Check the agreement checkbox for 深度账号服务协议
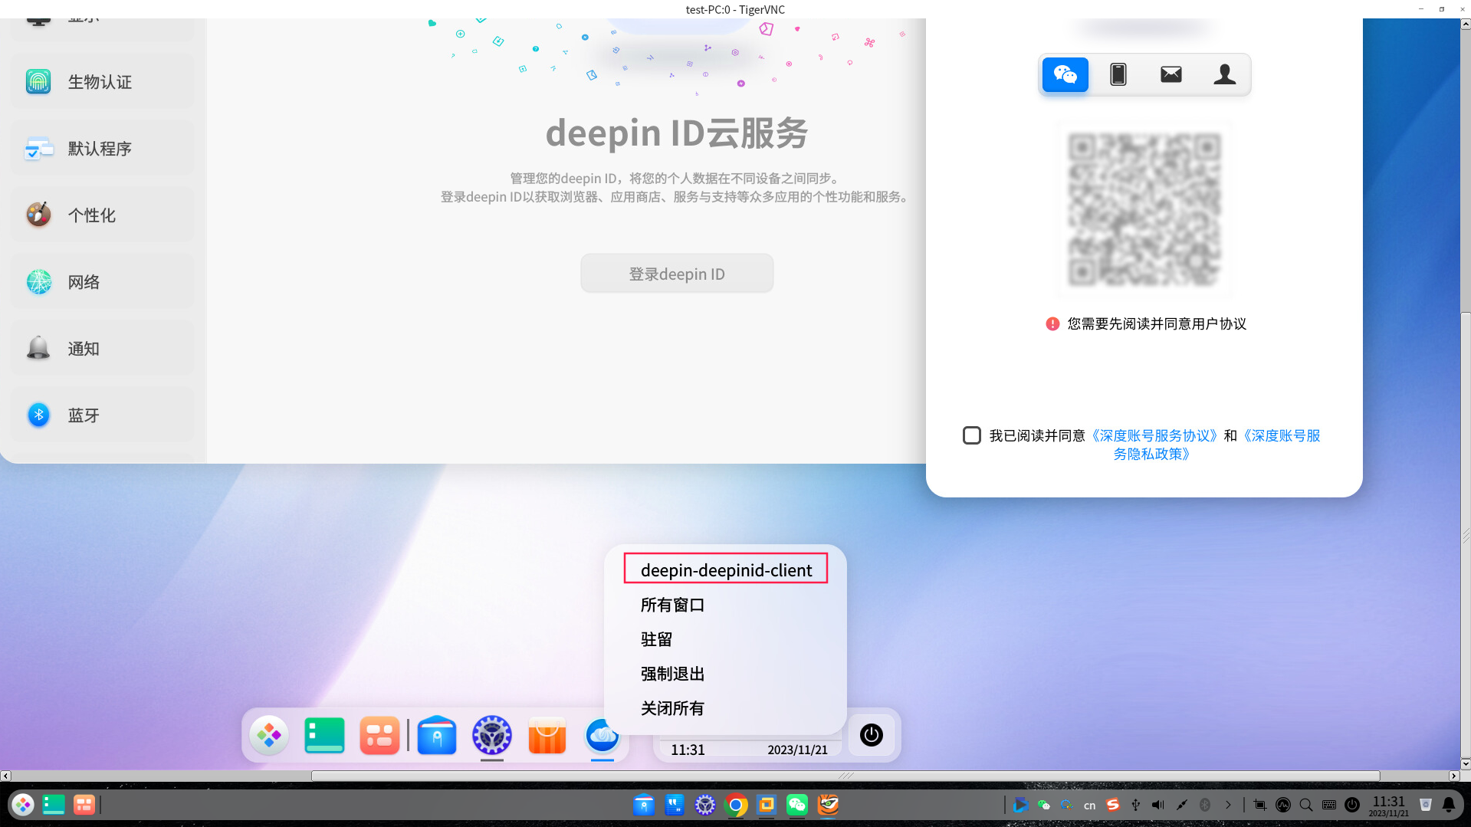Image resolution: width=1471 pixels, height=827 pixels. (971, 435)
